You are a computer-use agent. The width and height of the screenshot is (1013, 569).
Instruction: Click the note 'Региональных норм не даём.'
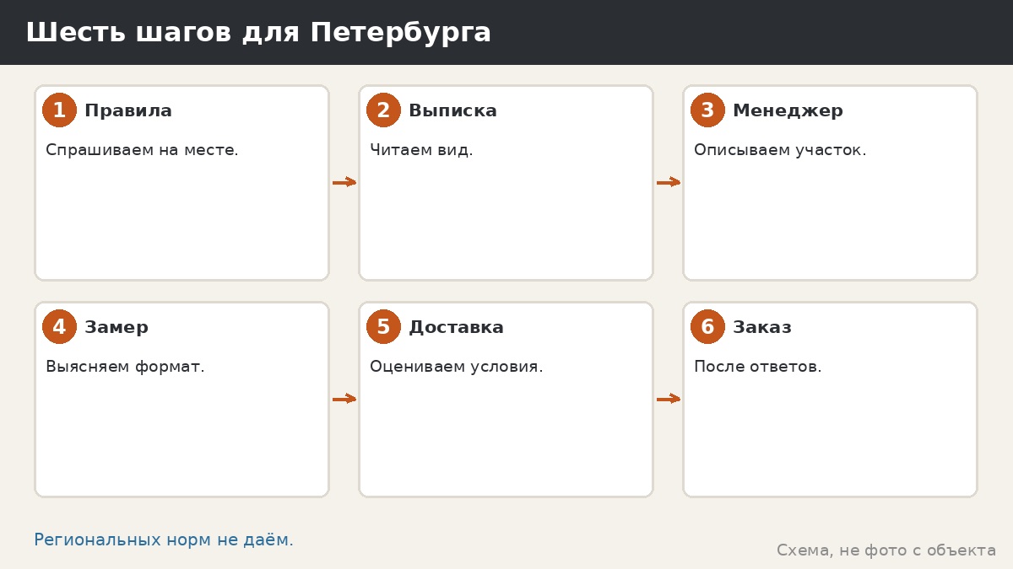point(164,540)
